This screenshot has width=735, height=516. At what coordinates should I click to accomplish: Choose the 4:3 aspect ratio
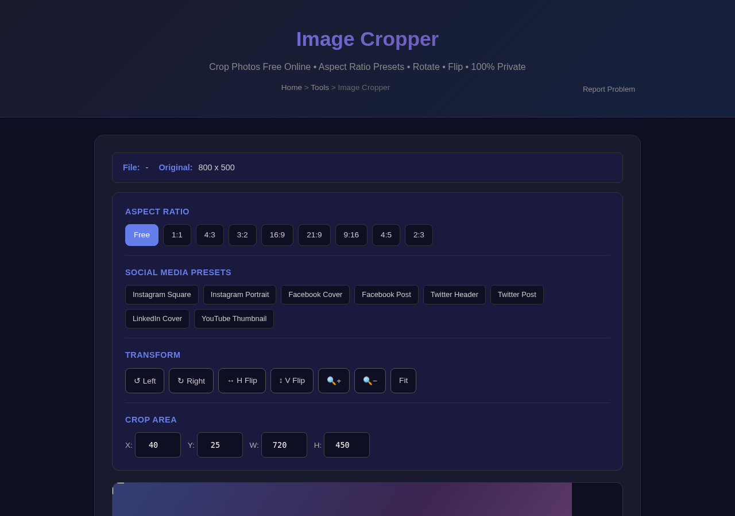tap(210, 235)
